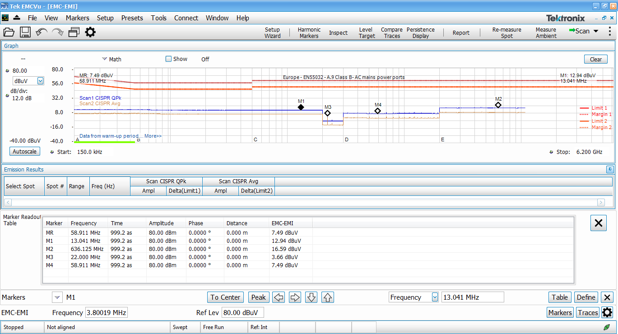Viewport: 618px width, 334px height.
Task: Open the marker selection dropdown showing M1
Action: click(x=57, y=297)
